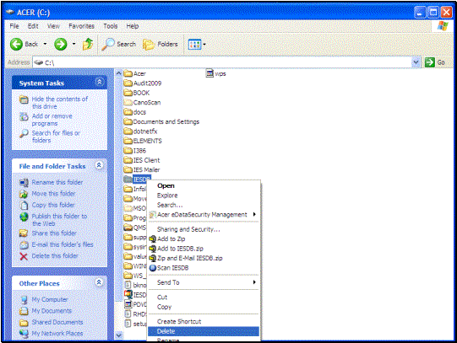
Task: Select the dotnetfx folder icon
Action: 128,131
